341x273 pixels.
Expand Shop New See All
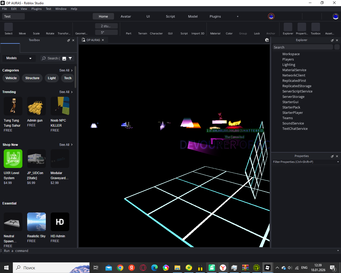tap(66, 145)
